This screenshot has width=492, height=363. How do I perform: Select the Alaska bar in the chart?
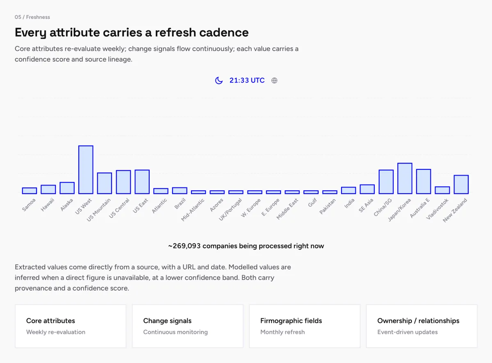tap(67, 188)
